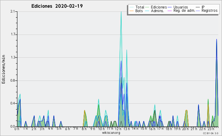This screenshot has width=222, height=136.
Task: Click the '23 h' x-axis label
Action: pos(211,129)
